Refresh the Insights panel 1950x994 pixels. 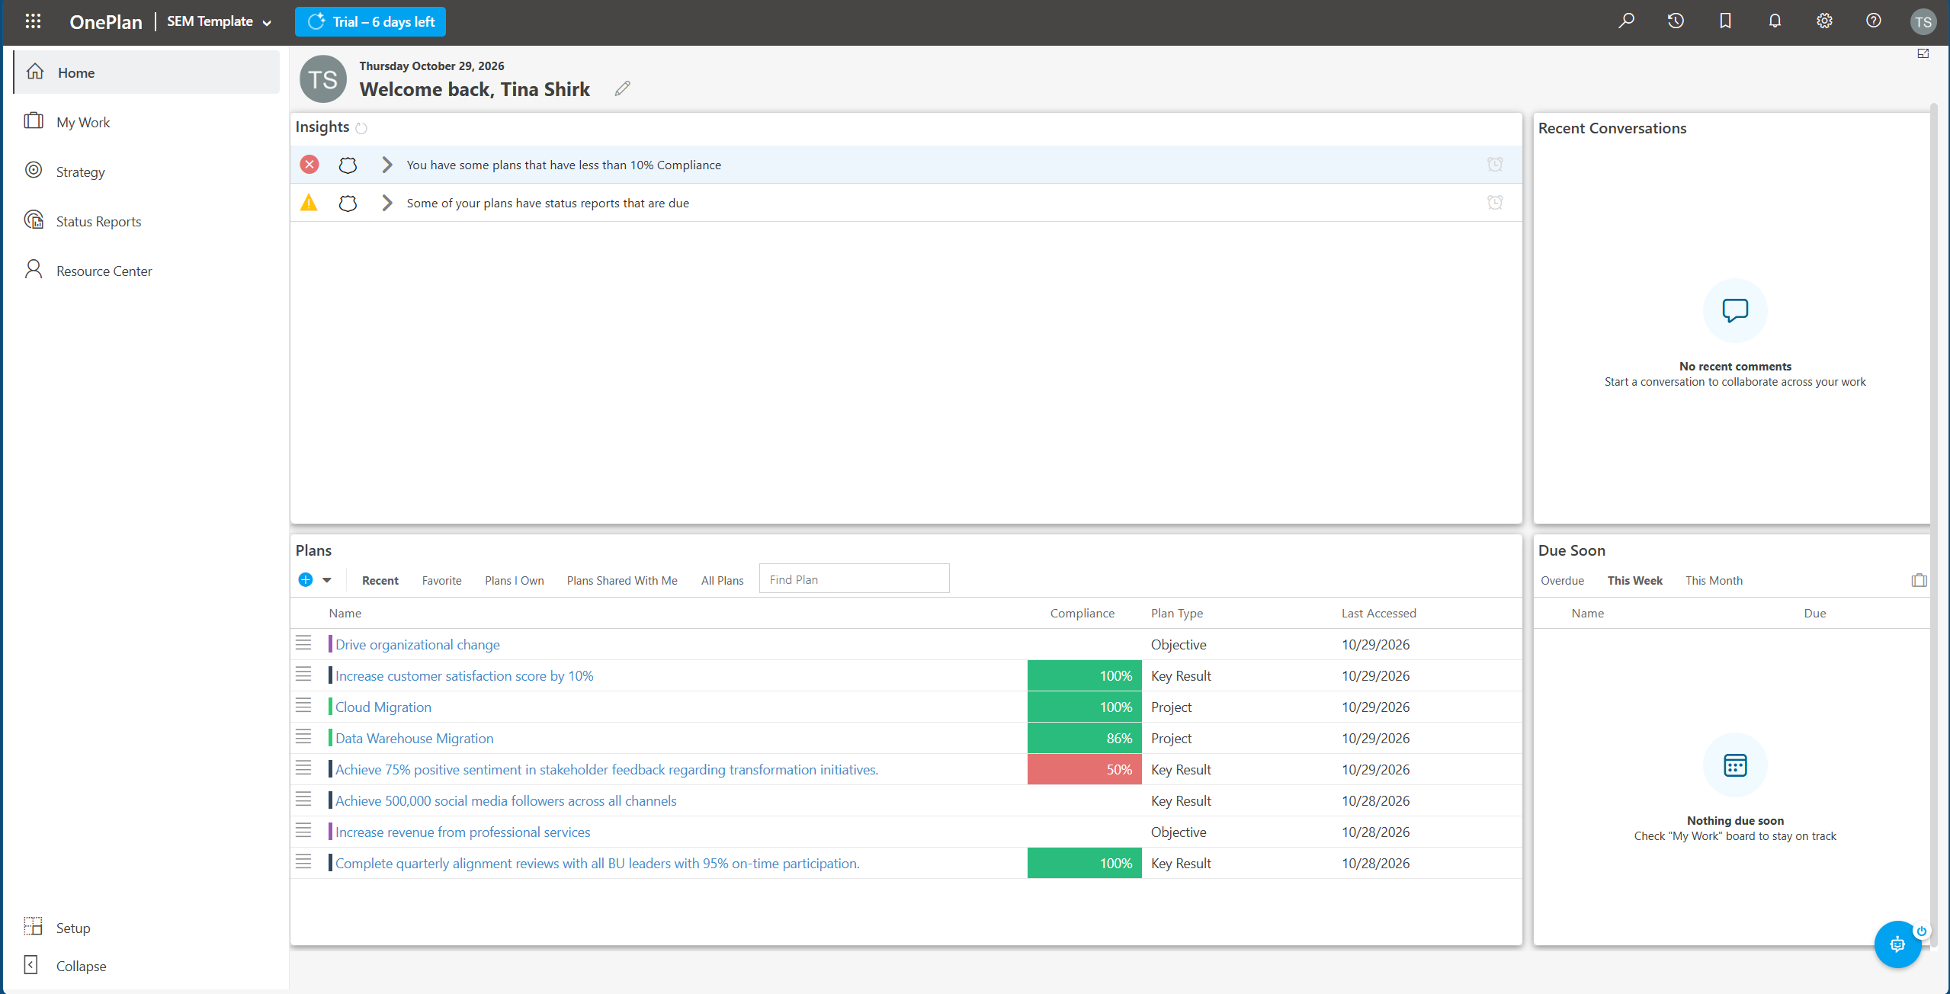coord(361,128)
